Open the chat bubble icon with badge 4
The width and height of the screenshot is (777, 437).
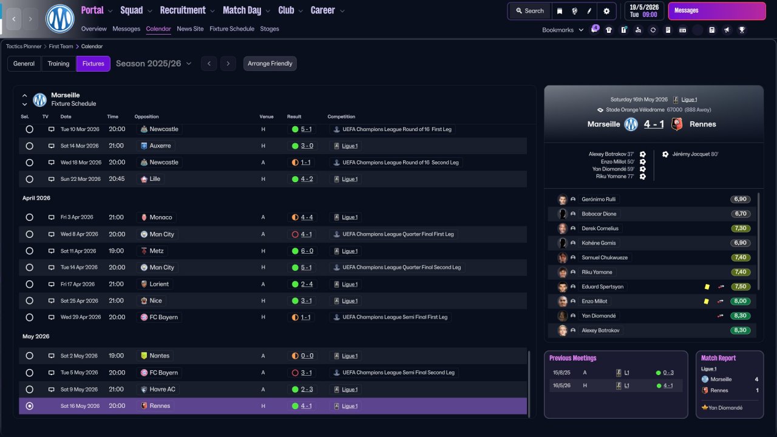coord(594,30)
